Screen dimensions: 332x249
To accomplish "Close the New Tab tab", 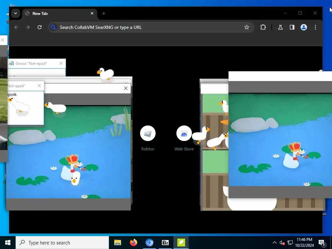I will click(x=92, y=13).
